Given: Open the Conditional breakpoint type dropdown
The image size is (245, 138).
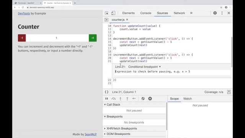Looking at the screenshot, I should 145,67.
